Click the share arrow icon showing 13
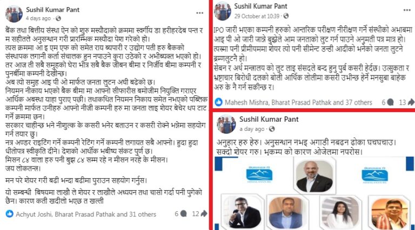Image resolution: width=415 pixels, height=230 pixels. [x=411, y=102]
